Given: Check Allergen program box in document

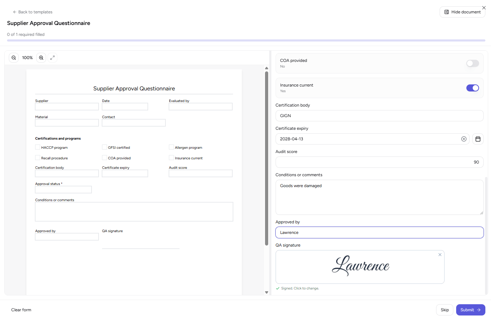Looking at the screenshot, I should click(x=171, y=147).
